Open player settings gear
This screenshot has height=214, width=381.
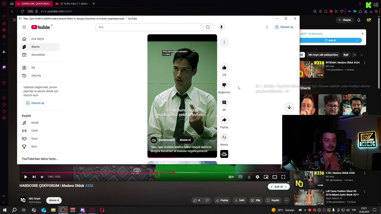point(257,177)
